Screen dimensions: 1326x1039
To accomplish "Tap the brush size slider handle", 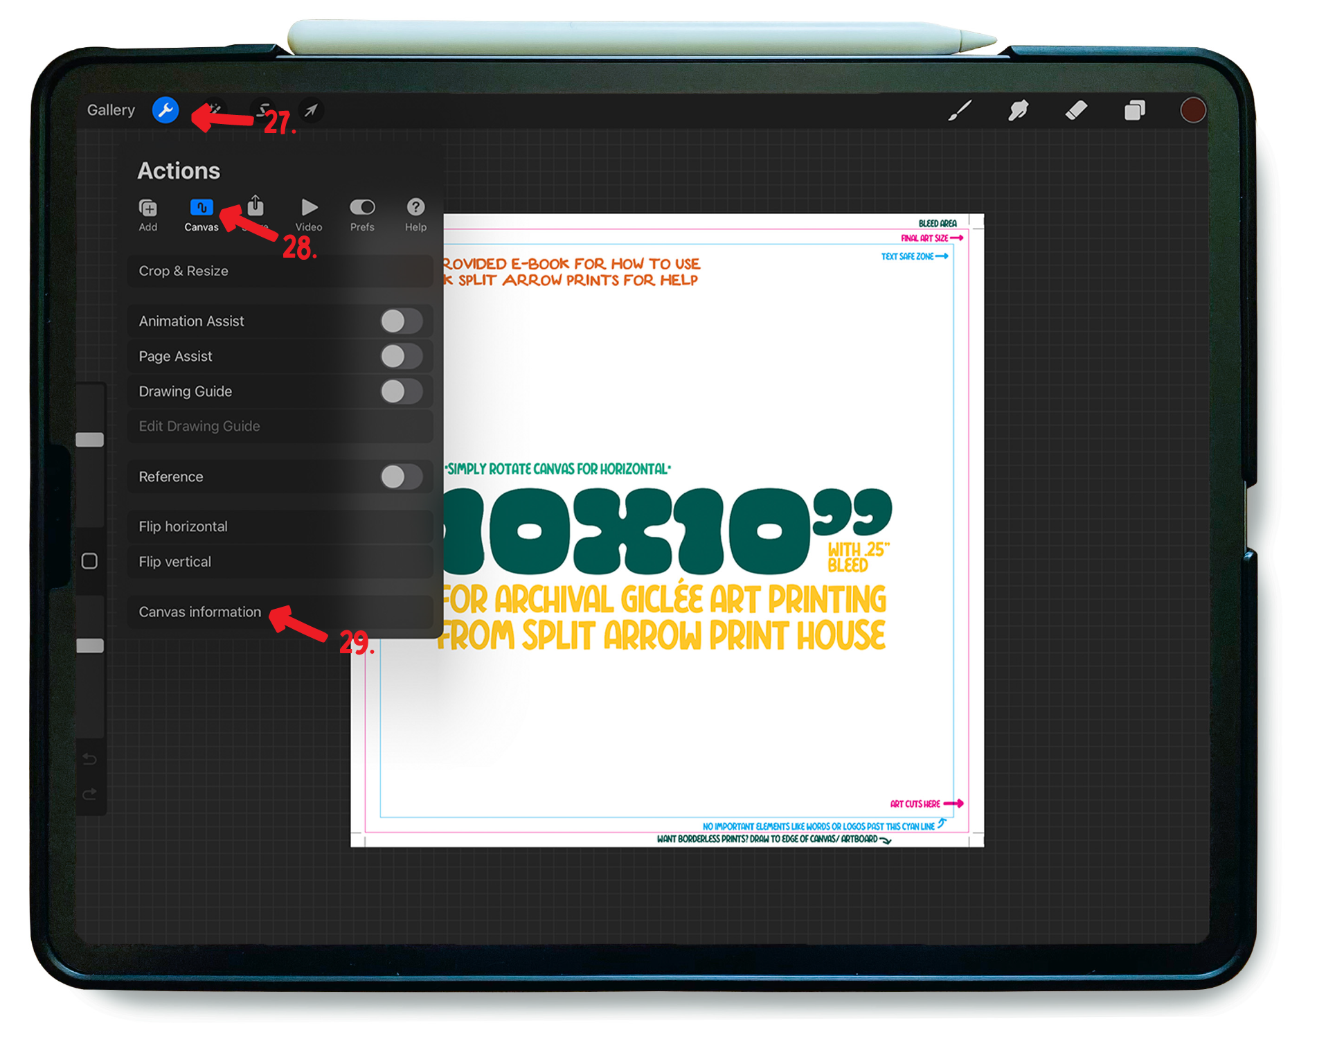I will tap(90, 440).
